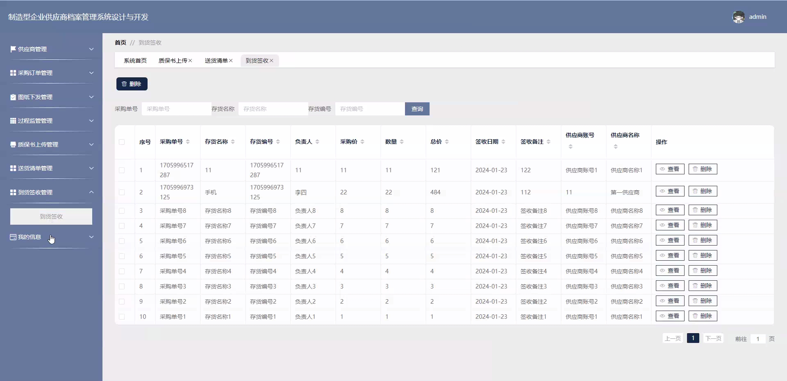
Task: Sort the table by 签收日期
Action: [x=503, y=142]
